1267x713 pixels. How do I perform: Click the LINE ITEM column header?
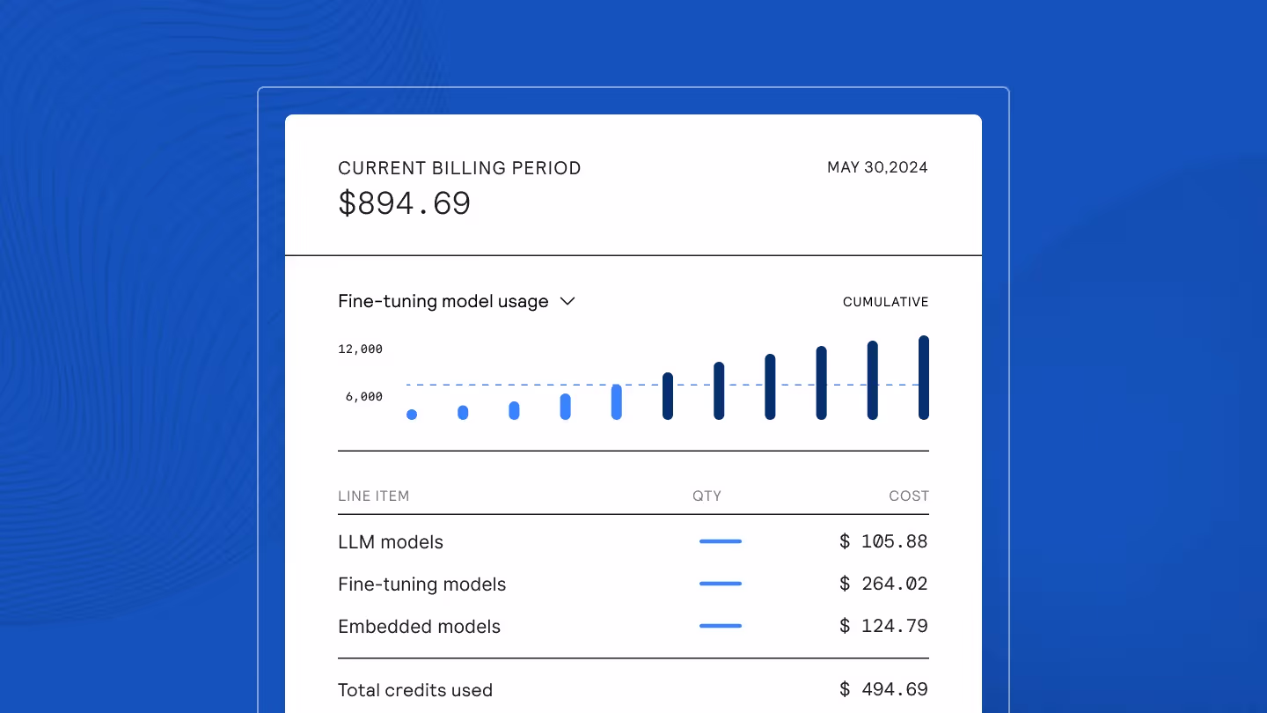click(x=373, y=496)
